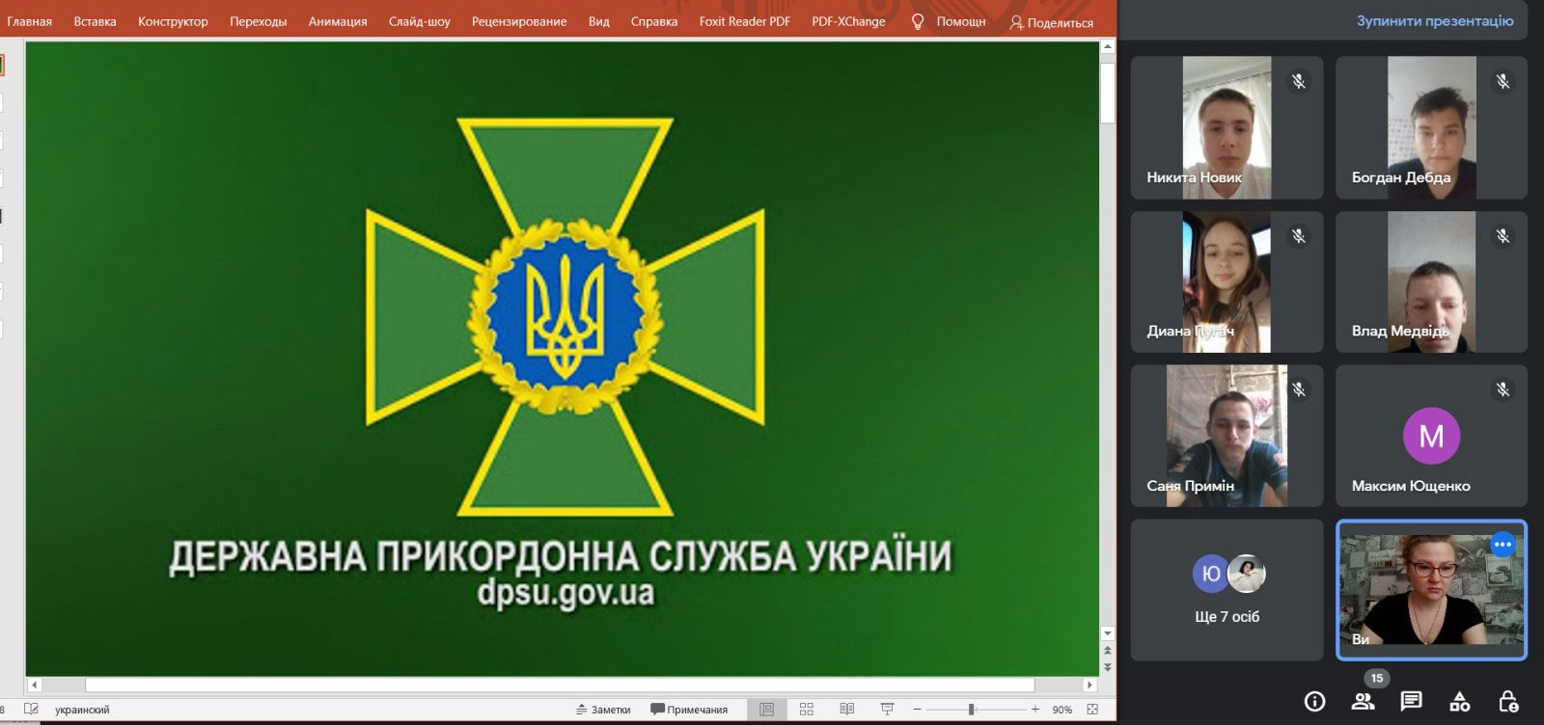Select the Рецензирование tab

pyautogui.click(x=519, y=21)
